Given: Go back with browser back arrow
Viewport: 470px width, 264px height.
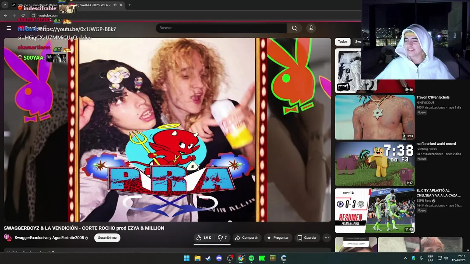Looking at the screenshot, I should (5, 15).
